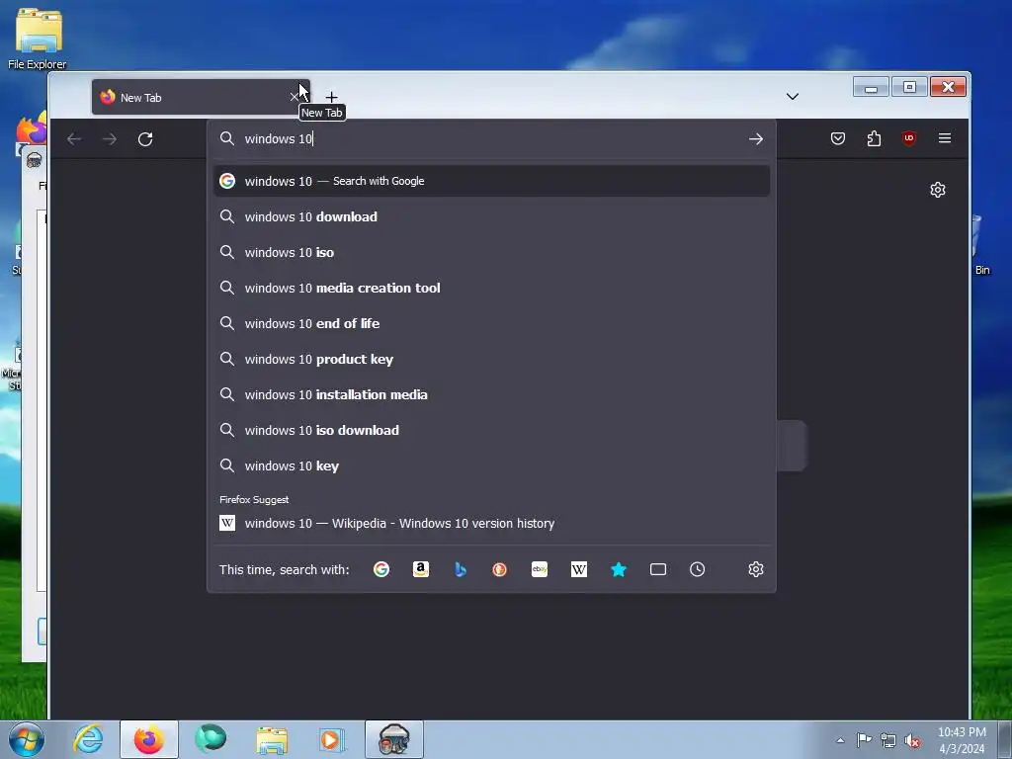1012x759 pixels.
Task: Search Bookmarks with the star icon
Action: pos(619,569)
